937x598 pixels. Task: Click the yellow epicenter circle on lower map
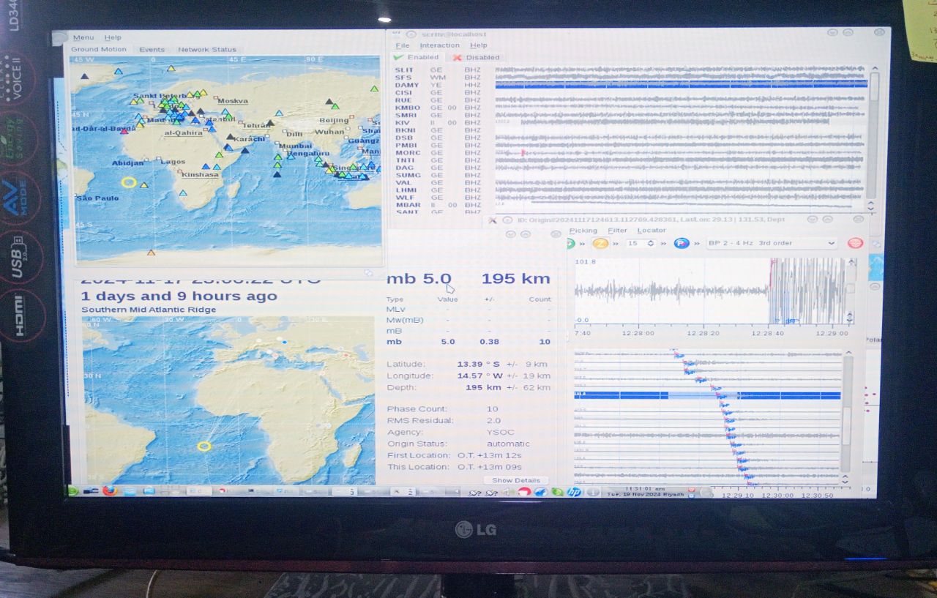tap(204, 446)
